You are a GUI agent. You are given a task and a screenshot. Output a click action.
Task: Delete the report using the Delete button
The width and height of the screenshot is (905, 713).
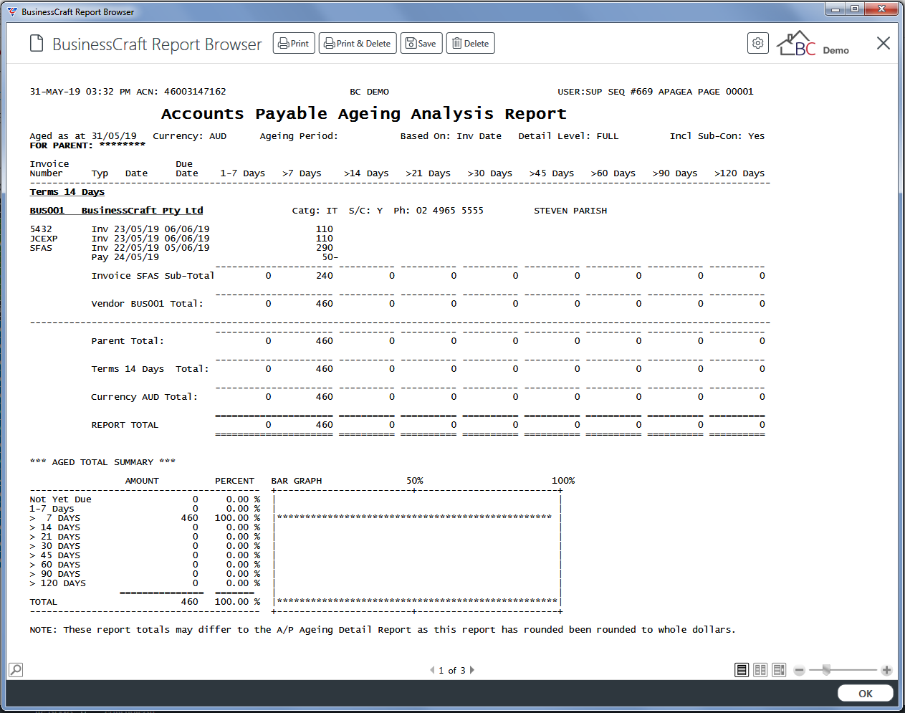pos(471,44)
